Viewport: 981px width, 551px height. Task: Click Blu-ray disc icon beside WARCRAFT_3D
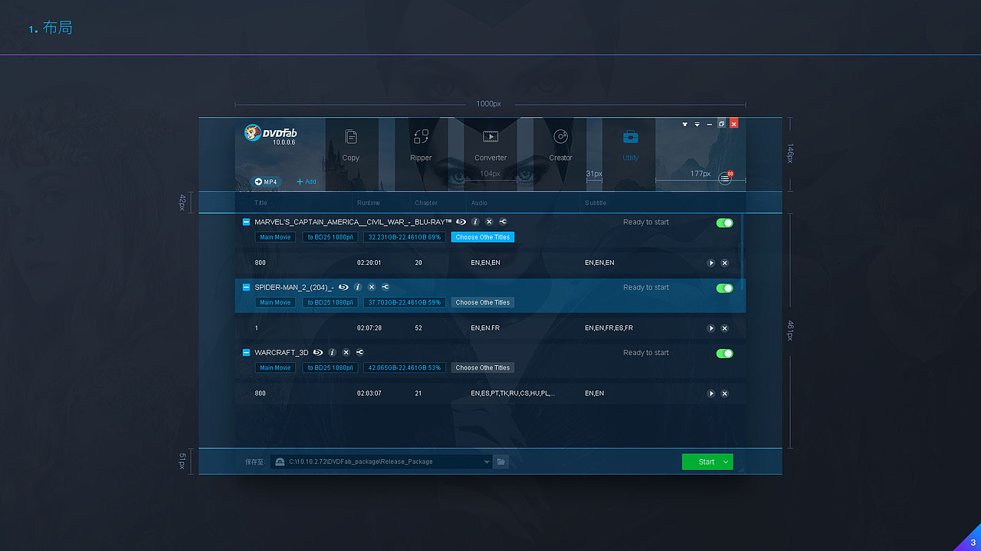318,353
